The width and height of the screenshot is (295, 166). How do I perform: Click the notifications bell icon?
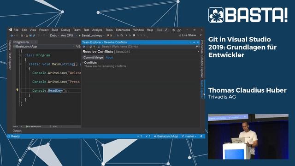click(x=201, y=136)
